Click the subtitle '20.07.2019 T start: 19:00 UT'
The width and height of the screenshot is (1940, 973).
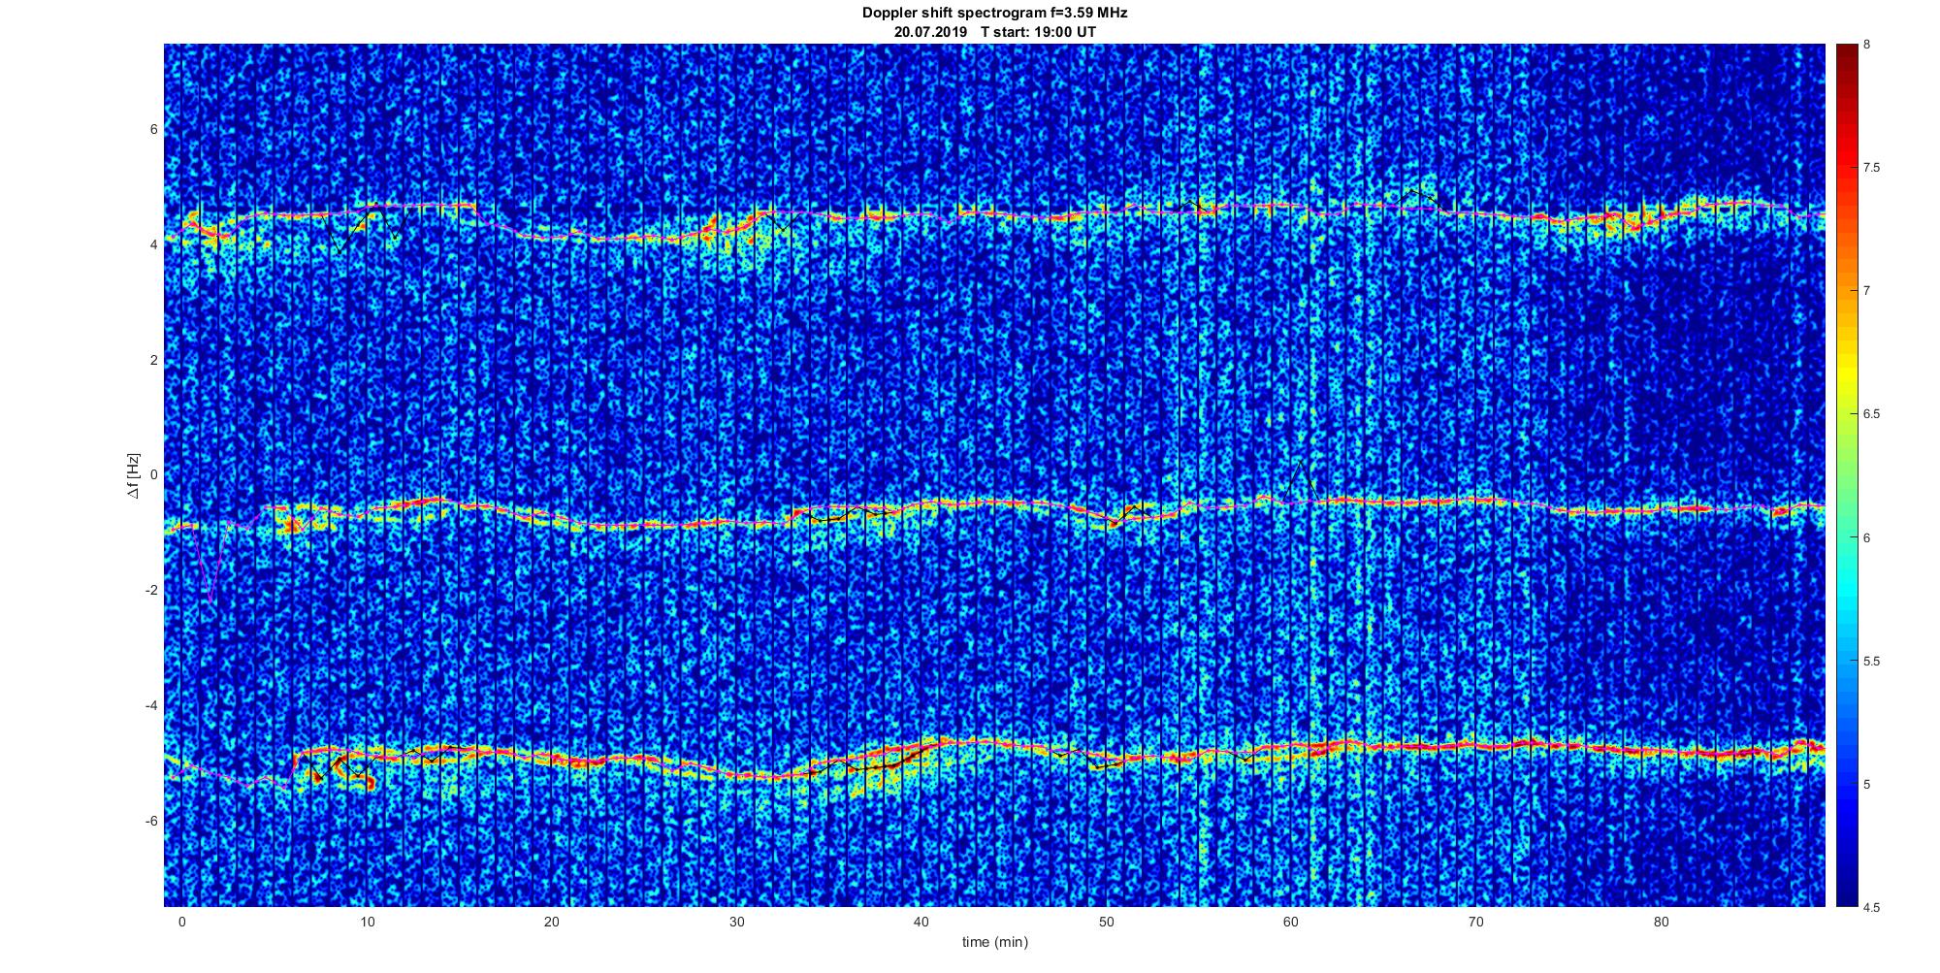point(995,32)
